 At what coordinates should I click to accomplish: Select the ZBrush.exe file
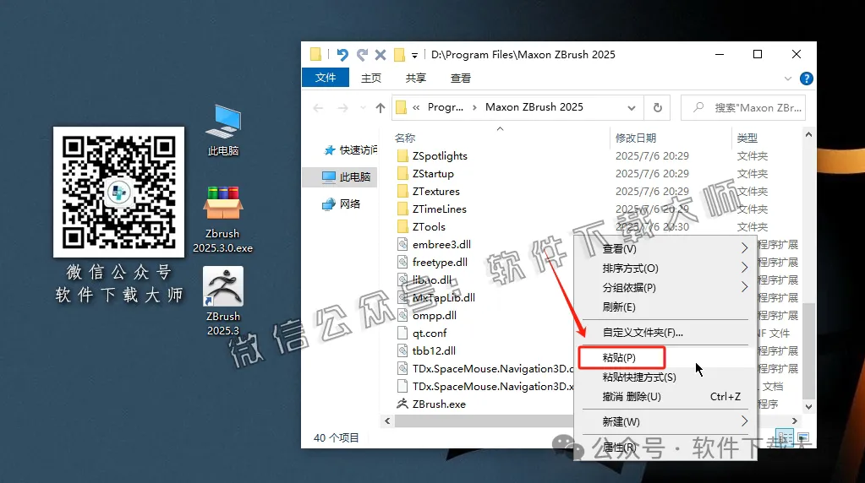(x=439, y=404)
